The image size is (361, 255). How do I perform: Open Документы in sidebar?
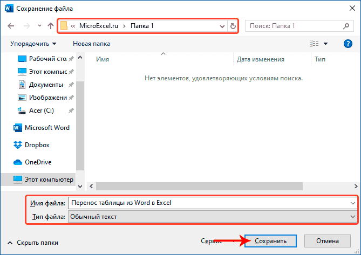45,85
